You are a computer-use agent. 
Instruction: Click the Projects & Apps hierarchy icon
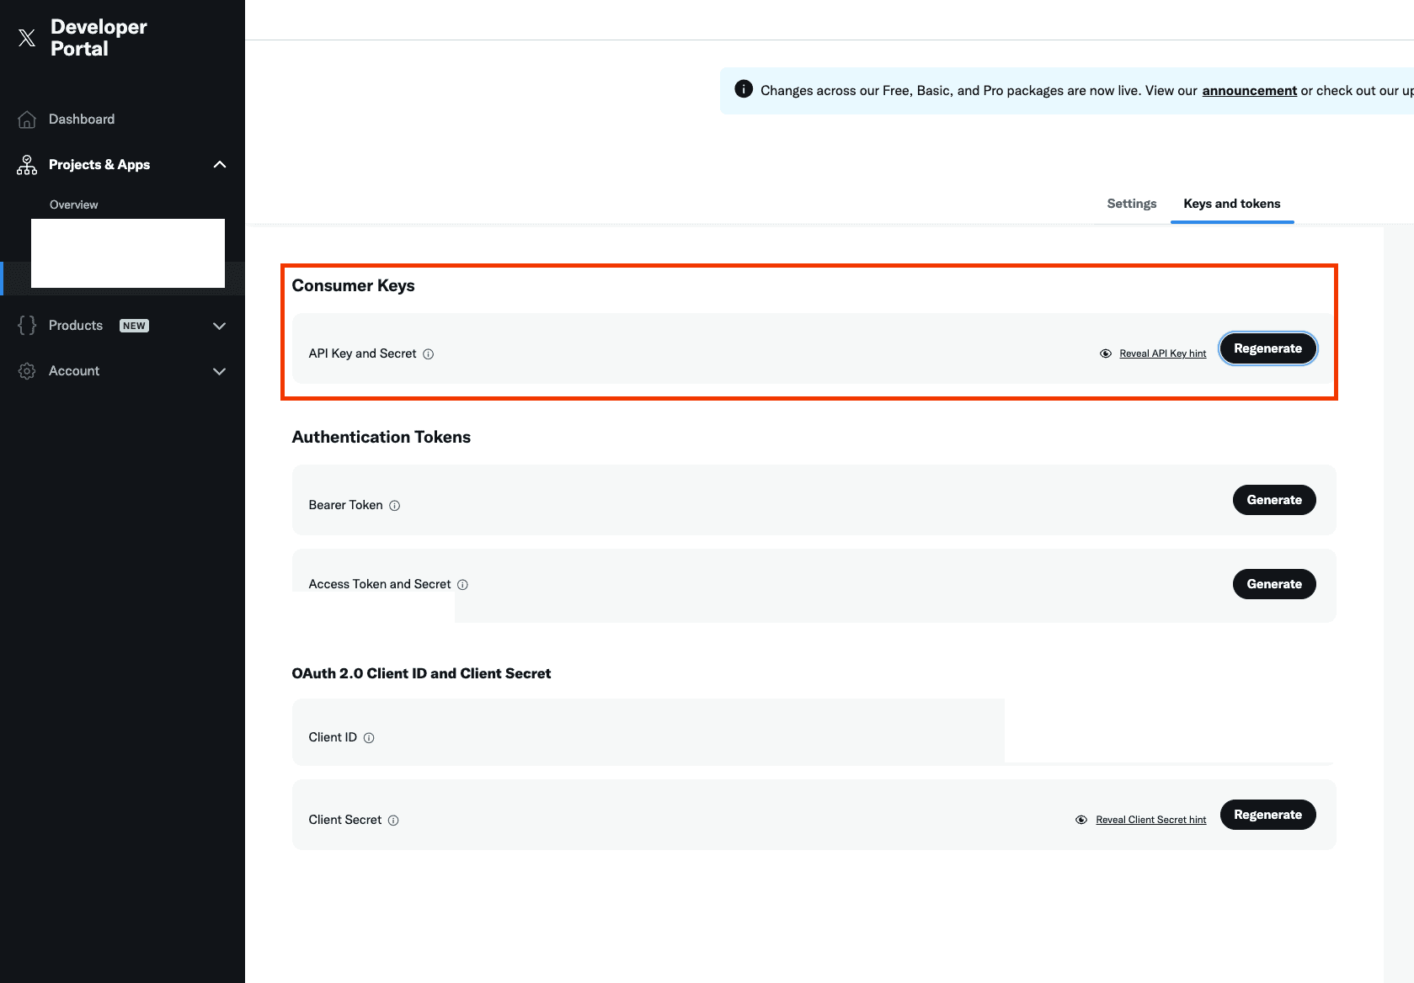pyautogui.click(x=27, y=165)
